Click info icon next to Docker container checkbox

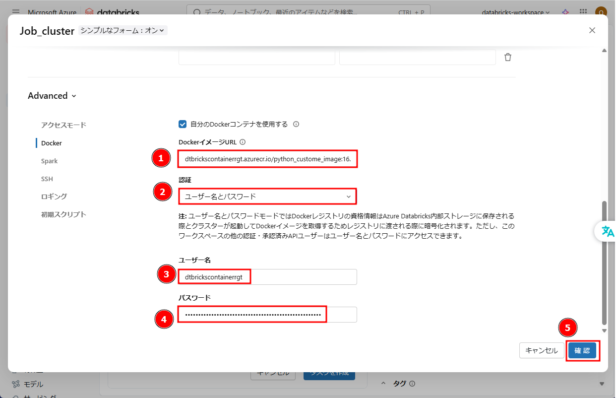[x=296, y=124]
